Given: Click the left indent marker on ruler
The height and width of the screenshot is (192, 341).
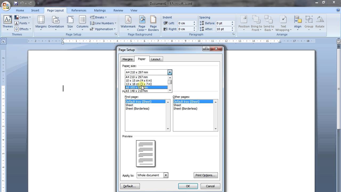Looking at the screenshot, I should point(63,43).
